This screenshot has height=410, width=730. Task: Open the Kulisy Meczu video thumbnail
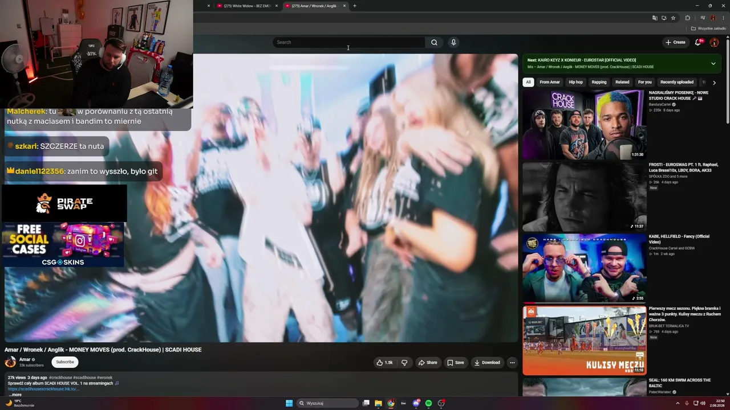pyautogui.click(x=584, y=341)
